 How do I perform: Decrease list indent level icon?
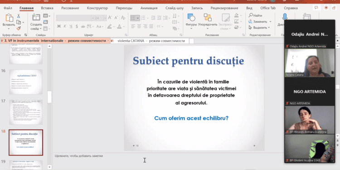pyautogui.click(x=153, y=18)
